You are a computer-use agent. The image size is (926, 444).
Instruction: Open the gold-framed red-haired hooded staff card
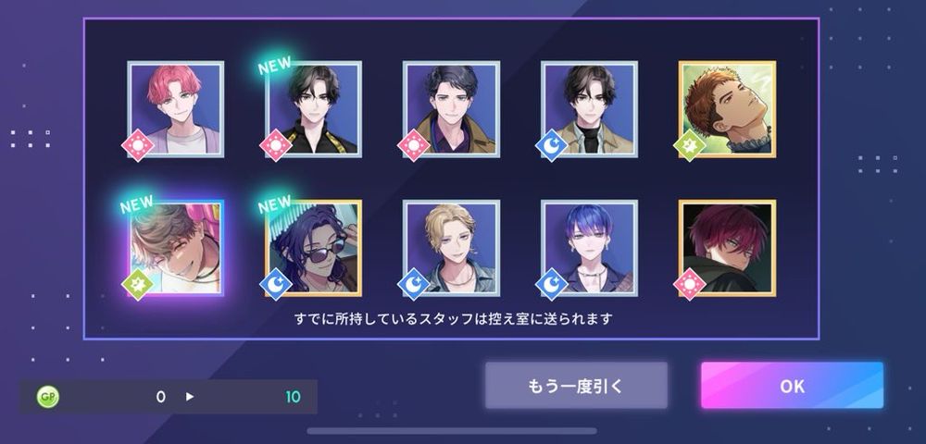[727, 248]
